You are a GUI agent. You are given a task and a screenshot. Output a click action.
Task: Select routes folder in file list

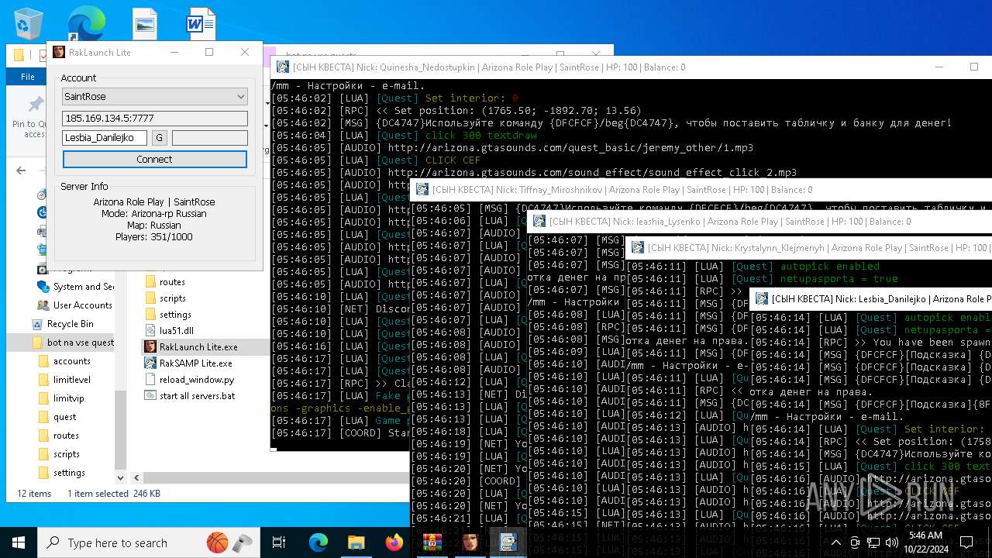165,282
